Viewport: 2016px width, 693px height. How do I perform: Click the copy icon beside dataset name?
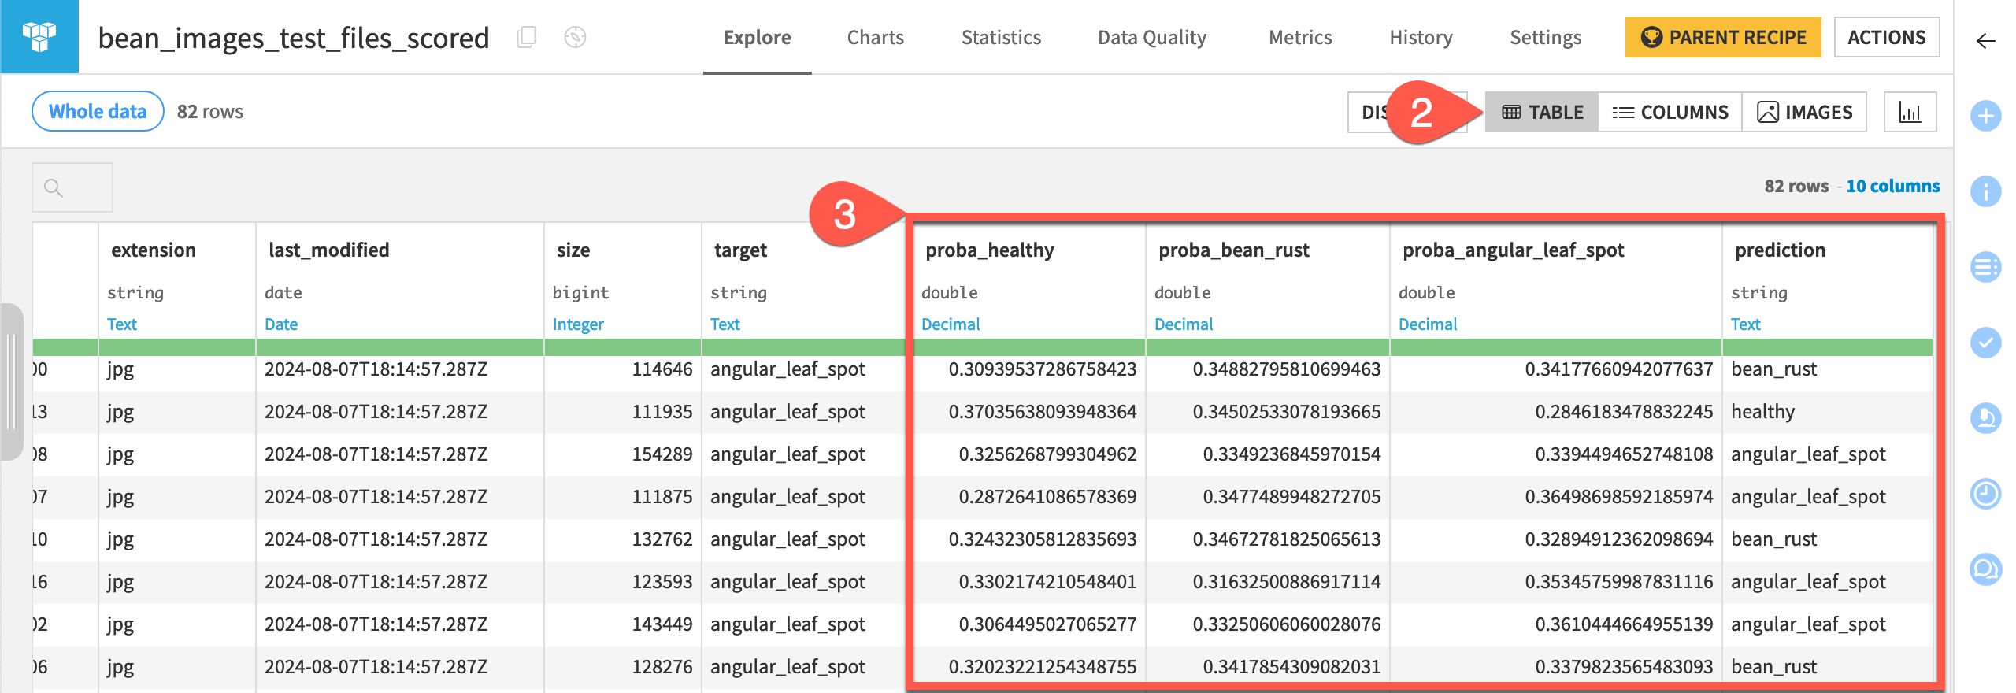click(526, 37)
